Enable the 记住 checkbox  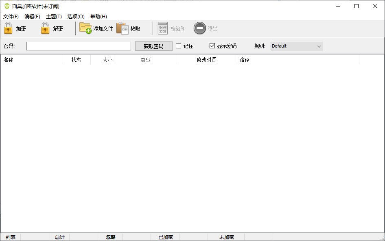[x=178, y=46]
